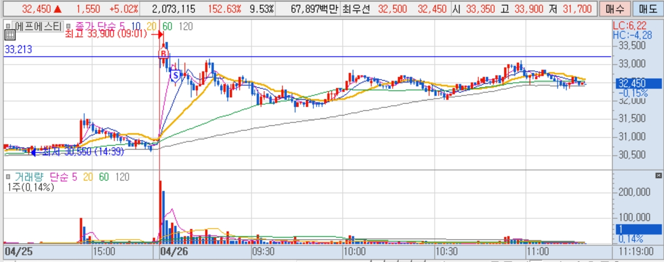The image size is (664, 262).
Task: Click the 1주(0.14%) volume info text
Action: point(30,186)
